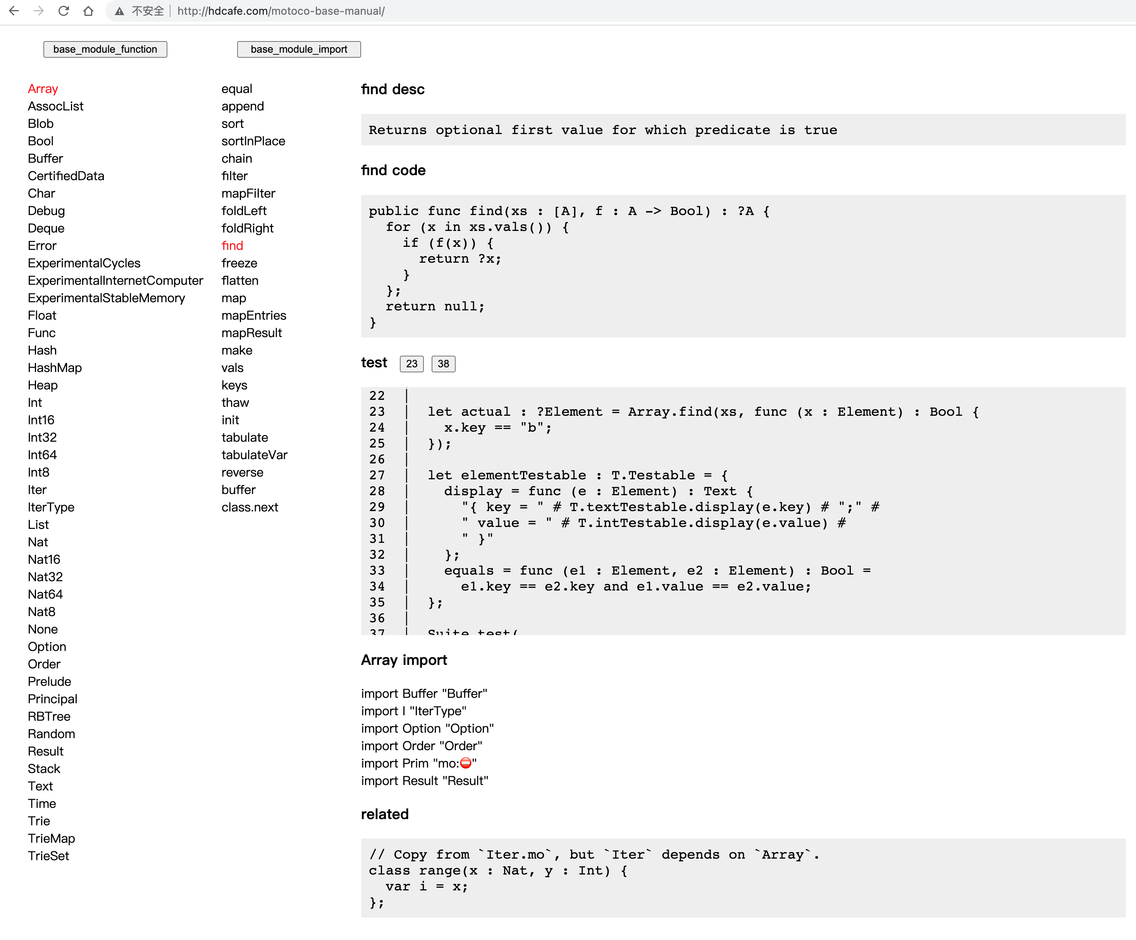Select the HashMap module
Image resolution: width=1136 pixels, height=940 pixels.
click(55, 368)
